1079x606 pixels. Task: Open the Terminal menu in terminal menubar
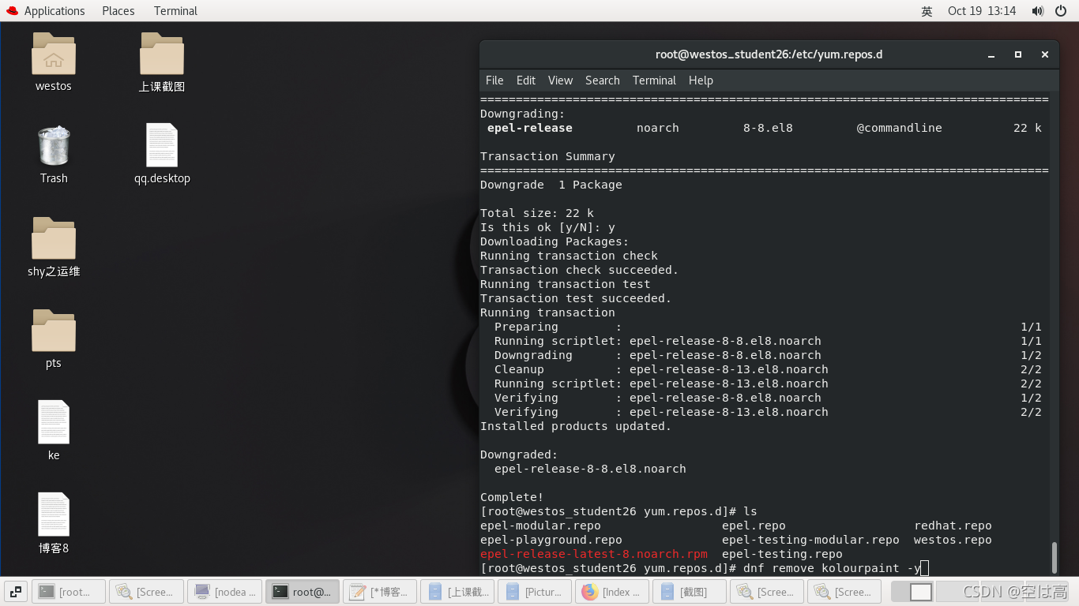[x=654, y=80]
